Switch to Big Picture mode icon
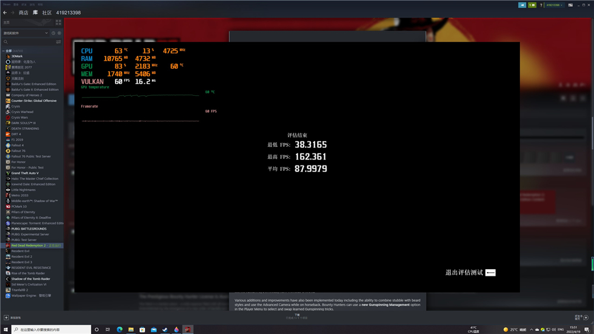The image size is (594, 334). tap(570, 5)
